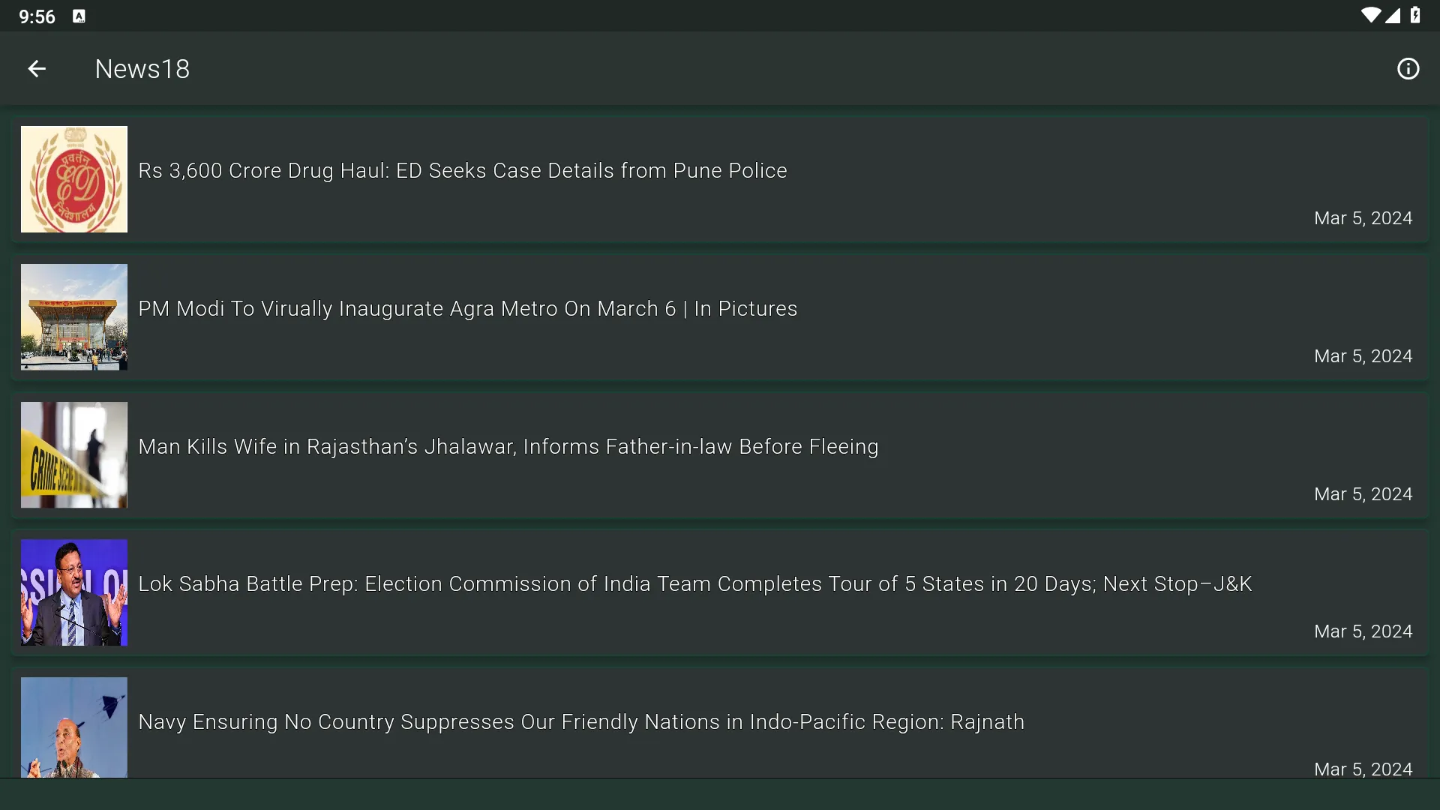Open the Election Commission speaker thumbnail
Image resolution: width=1440 pixels, height=810 pixels.
pos(74,592)
